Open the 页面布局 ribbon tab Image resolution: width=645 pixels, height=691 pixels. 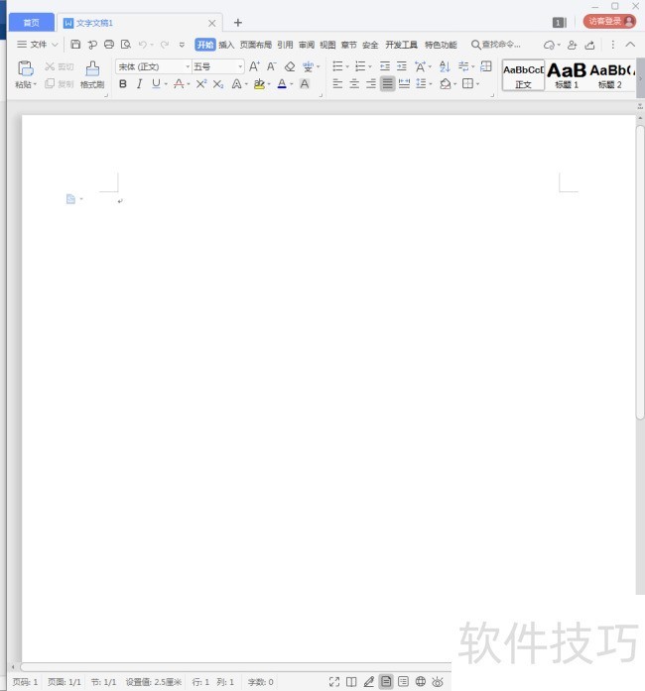click(256, 45)
